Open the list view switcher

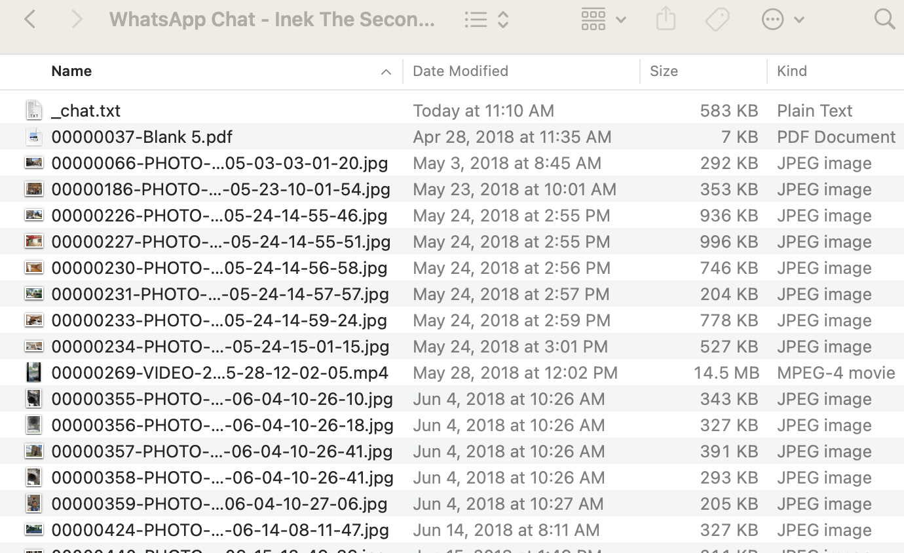[x=487, y=19]
